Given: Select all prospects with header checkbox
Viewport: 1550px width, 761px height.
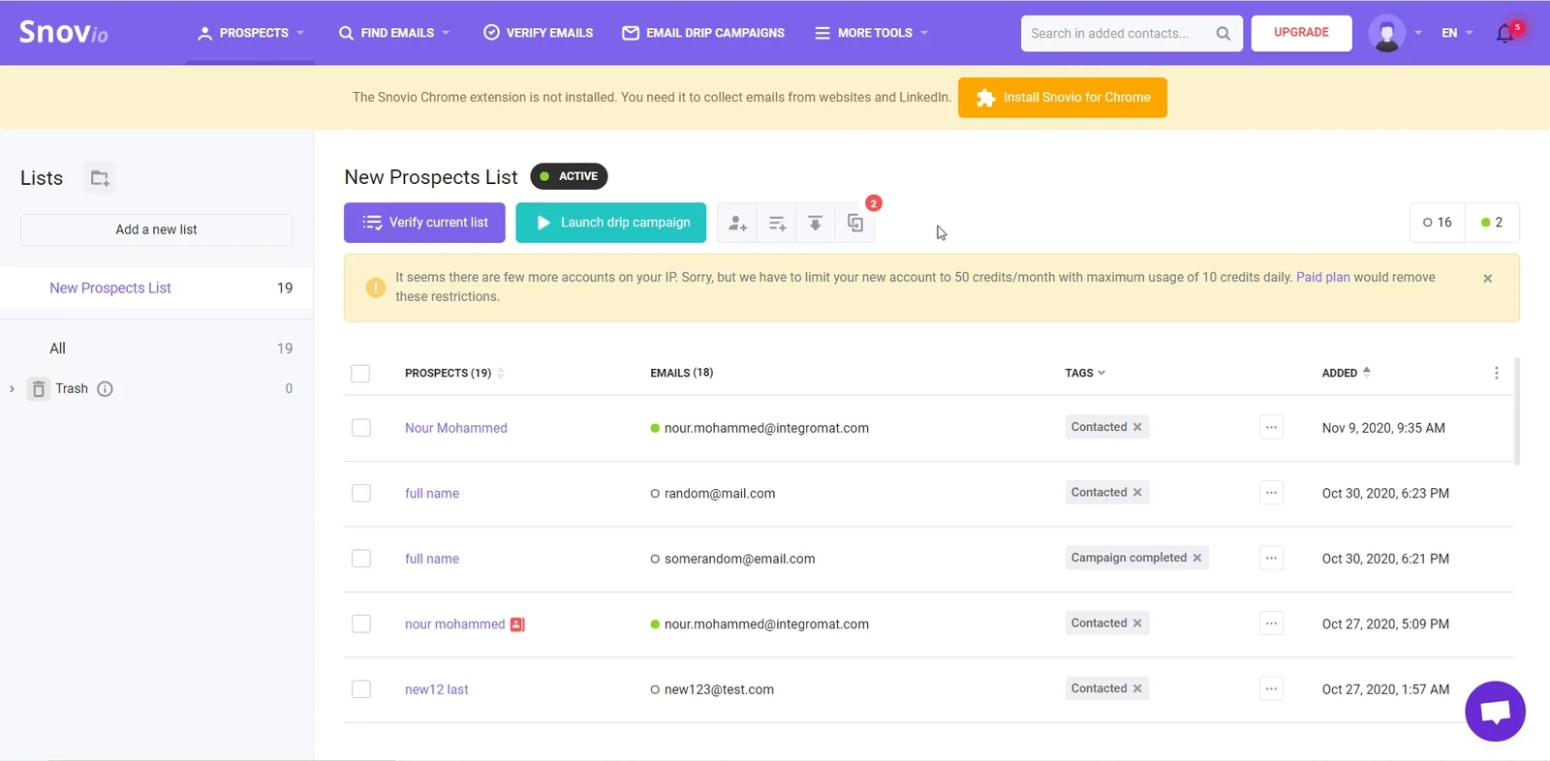Looking at the screenshot, I should [x=360, y=374].
